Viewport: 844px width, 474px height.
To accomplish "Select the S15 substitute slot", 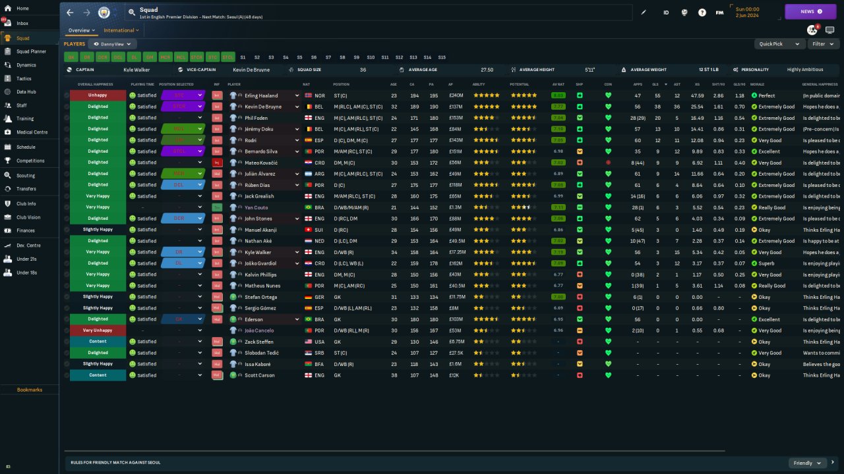I will (442, 57).
